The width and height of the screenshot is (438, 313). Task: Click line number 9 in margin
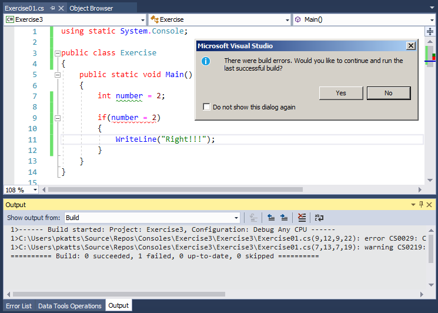click(x=34, y=118)
